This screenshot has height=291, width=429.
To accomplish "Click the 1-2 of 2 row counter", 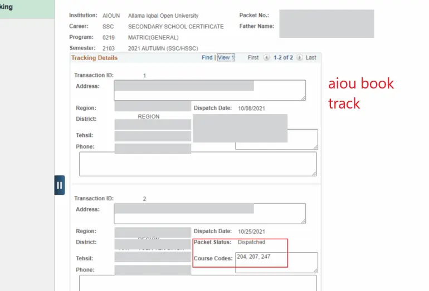I will coord(283,58).
